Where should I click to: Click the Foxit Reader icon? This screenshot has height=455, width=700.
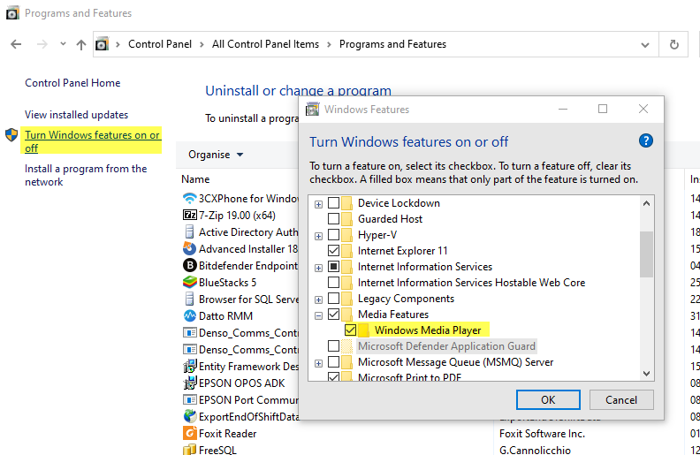click(190, 433)
